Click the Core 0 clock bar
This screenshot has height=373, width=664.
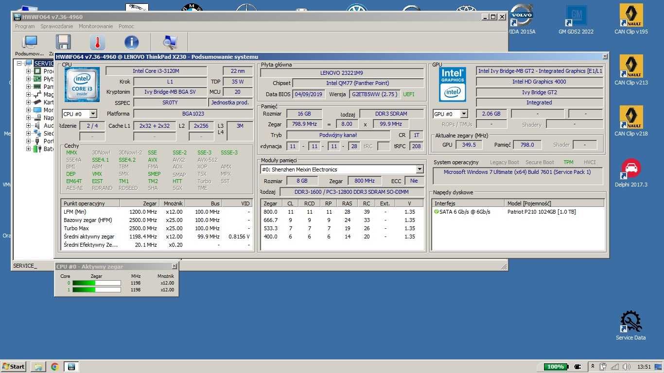click(x=97, y=283)
